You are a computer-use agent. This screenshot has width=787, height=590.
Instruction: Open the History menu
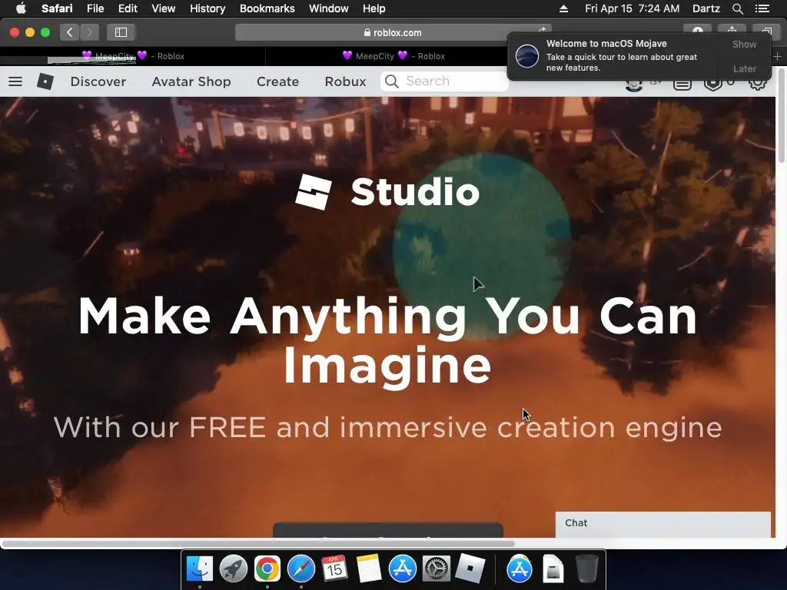pos(208,8)
